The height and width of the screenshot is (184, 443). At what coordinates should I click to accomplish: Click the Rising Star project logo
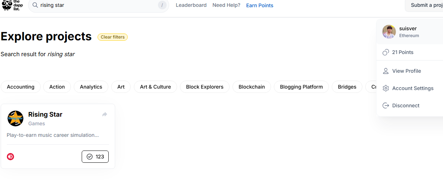pos(15,118)
